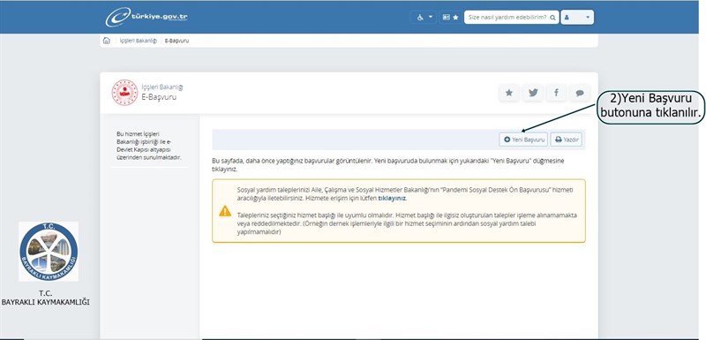
Task: Click the İçişleri Bakanlığı round emblem
Action: point(124,93)
